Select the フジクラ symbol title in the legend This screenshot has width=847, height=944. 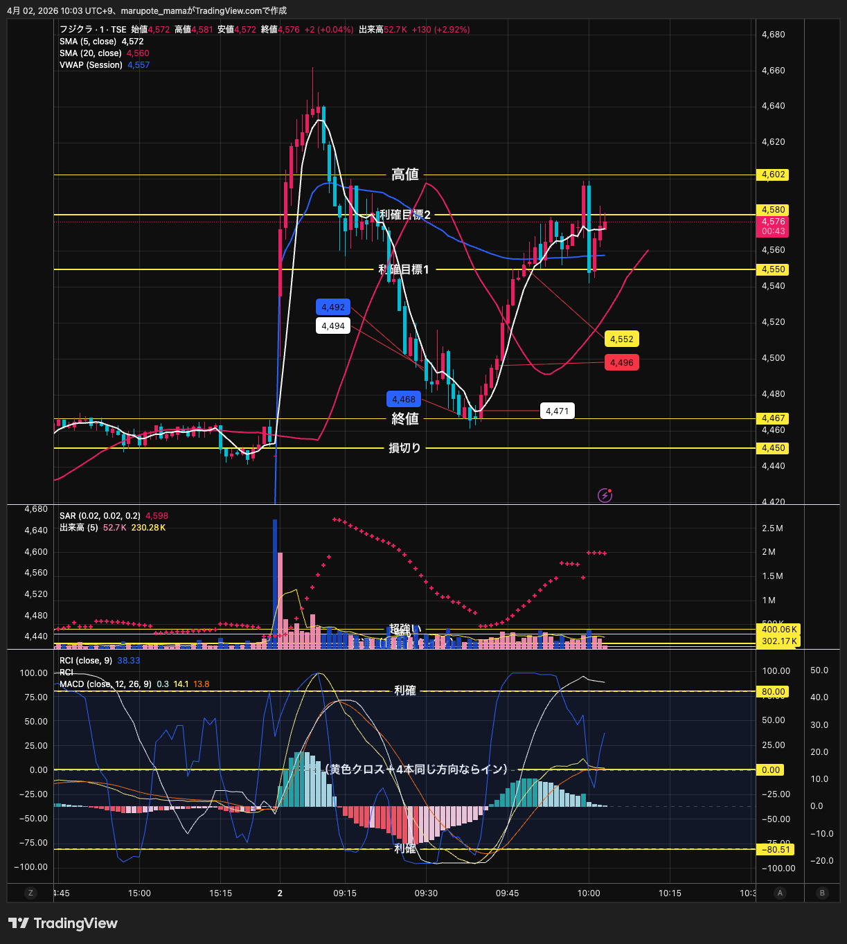(x=93, y=30)
